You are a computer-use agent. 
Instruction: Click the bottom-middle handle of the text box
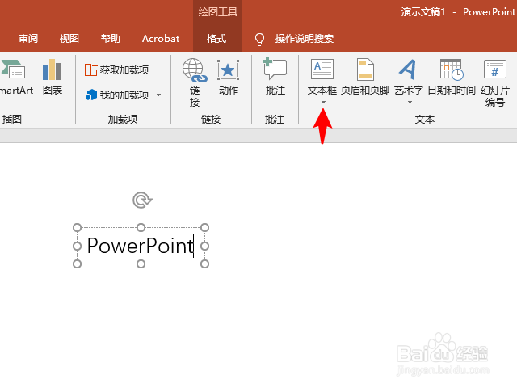141,264
